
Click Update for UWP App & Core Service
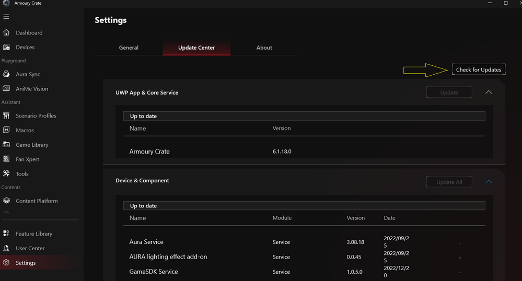tap(449, 92)
